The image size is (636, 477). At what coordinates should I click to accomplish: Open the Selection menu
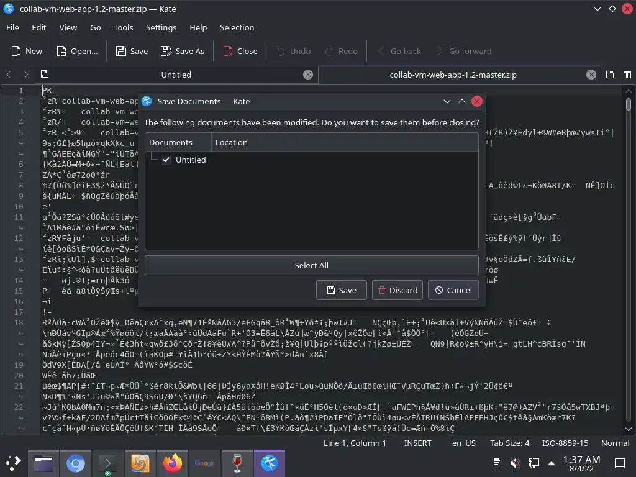[x=237, y=27]
